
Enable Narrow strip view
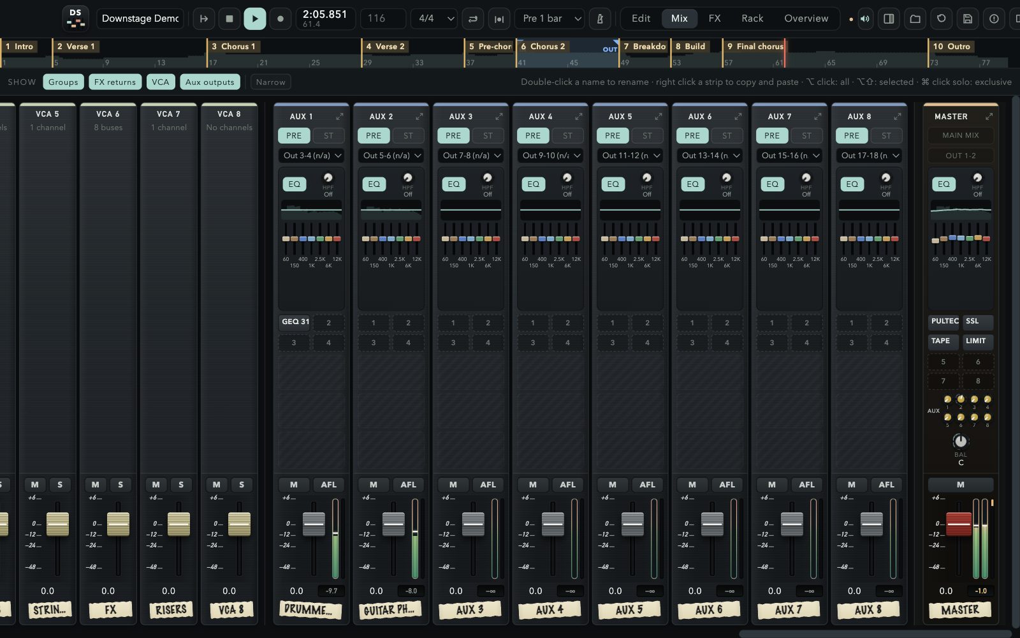point(271,82)
